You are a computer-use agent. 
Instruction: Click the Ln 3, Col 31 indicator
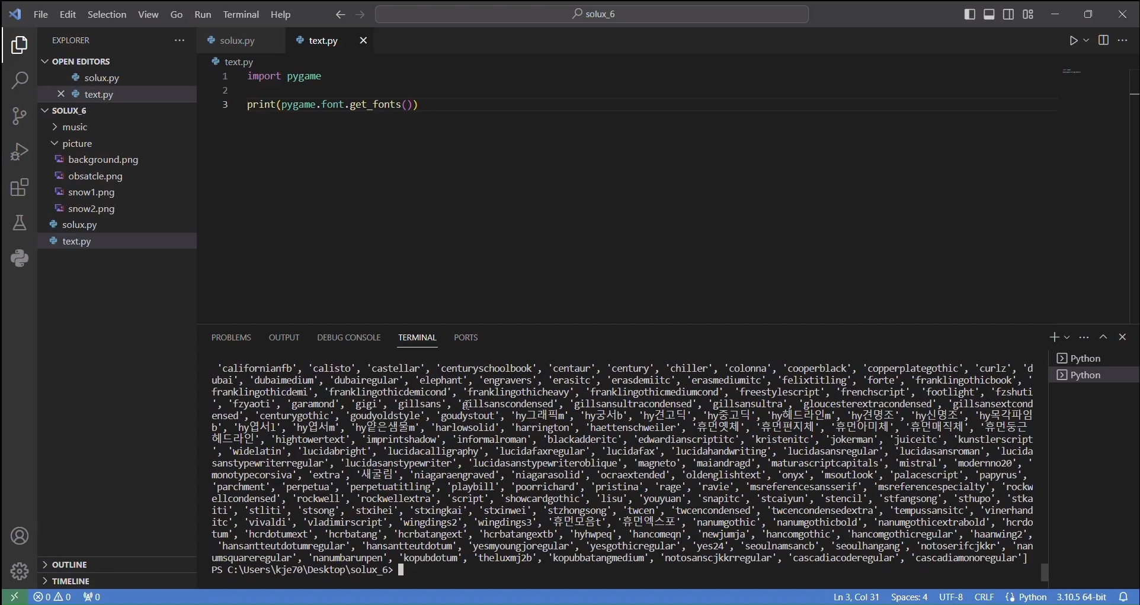pos(856,597)
